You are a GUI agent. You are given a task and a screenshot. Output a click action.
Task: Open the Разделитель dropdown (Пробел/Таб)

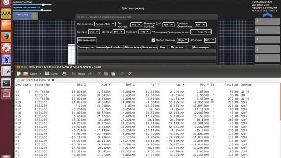click(105, 24)
